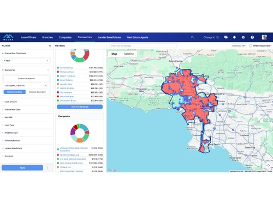
Task: Click the Select Boundaries button
Action: click(26, 79)
